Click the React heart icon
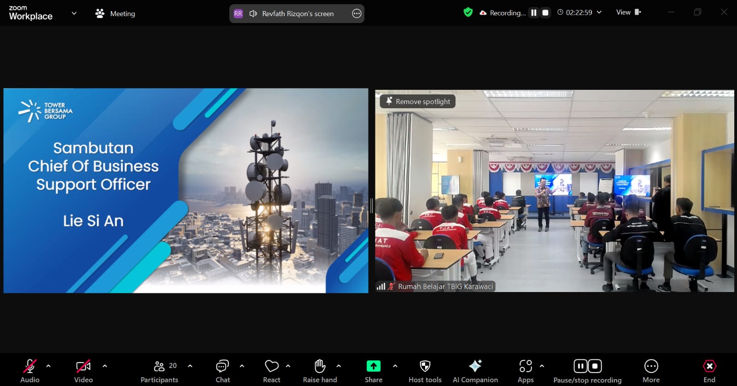737x386 pixels. coord(272,367)
